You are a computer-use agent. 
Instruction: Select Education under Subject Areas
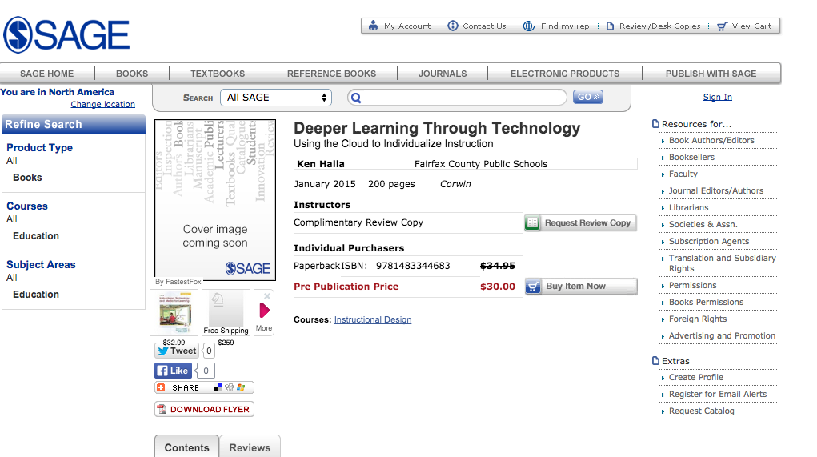coord(36,295)
